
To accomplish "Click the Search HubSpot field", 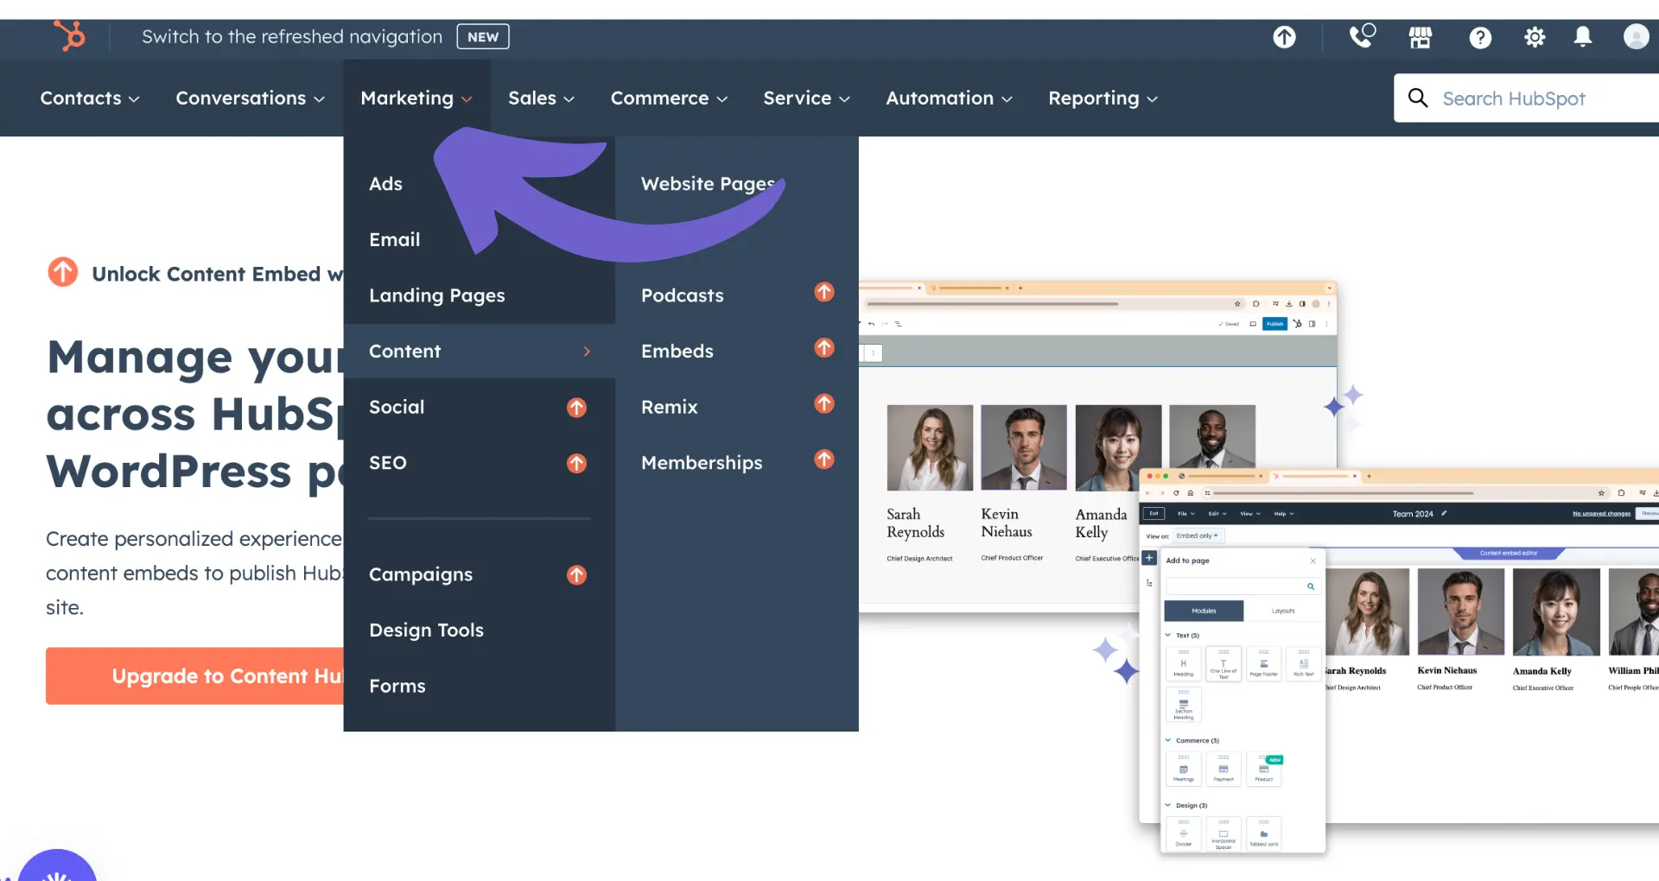I will coord(1527,98).
